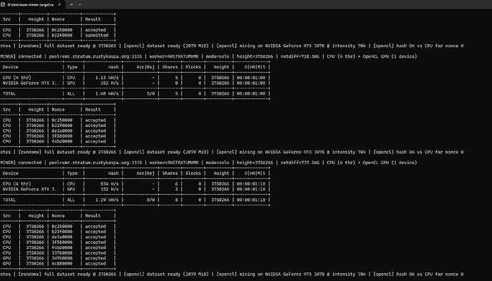492x281 pixels.
Task: Click the GPU nonce '34760000'
Action: click(62, 258)
